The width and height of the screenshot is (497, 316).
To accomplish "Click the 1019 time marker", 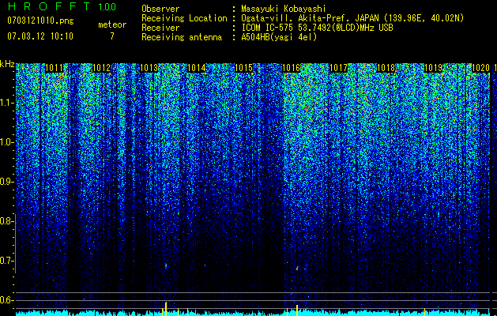I will [x=433, y=68].
